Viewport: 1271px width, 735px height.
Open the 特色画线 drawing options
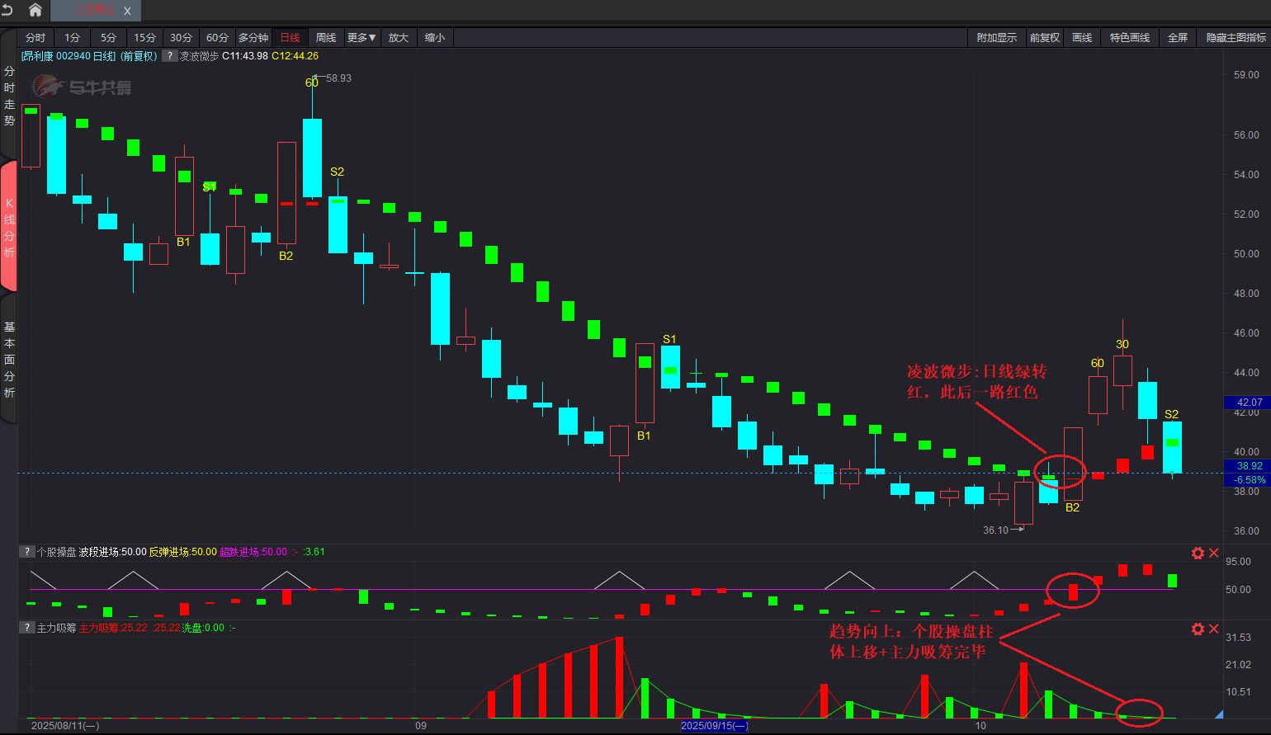(1129, 38)
